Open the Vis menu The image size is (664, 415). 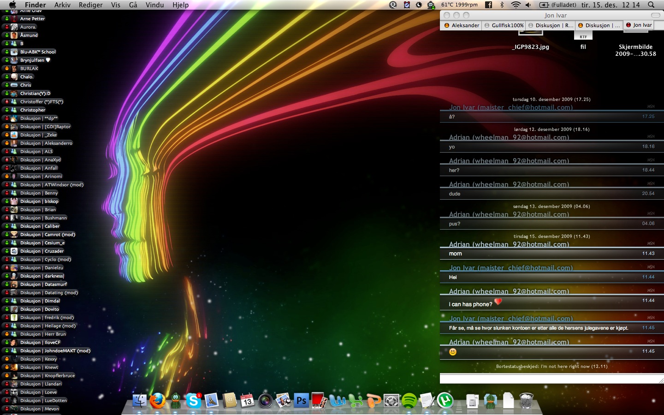(116, 5)
